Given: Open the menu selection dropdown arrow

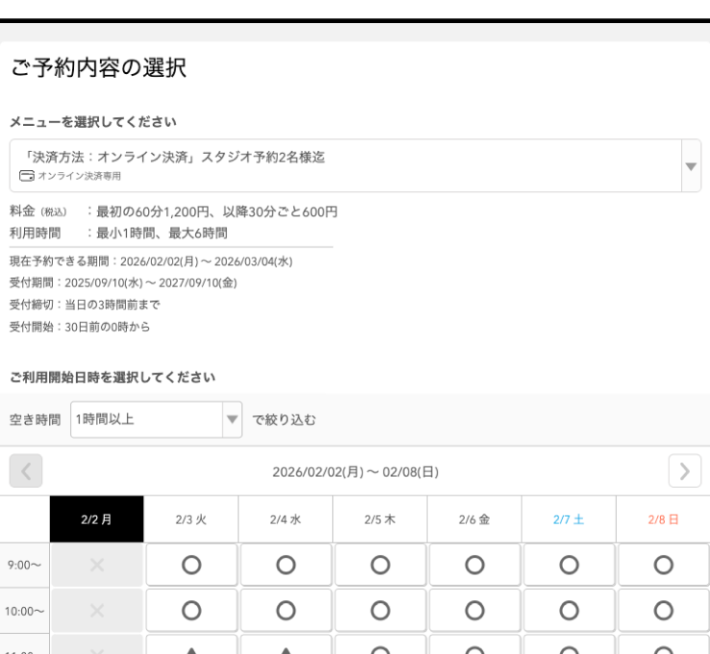Looking at the screenshot, I should [691, 166].
